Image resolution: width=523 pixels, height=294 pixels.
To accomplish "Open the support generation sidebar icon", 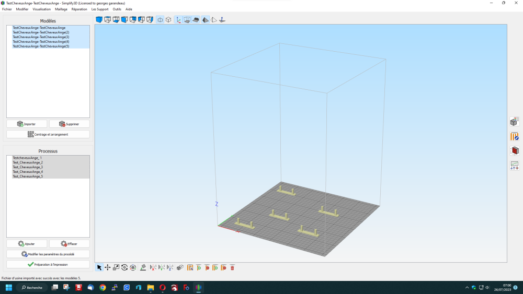I will click(x=514, y=136).
